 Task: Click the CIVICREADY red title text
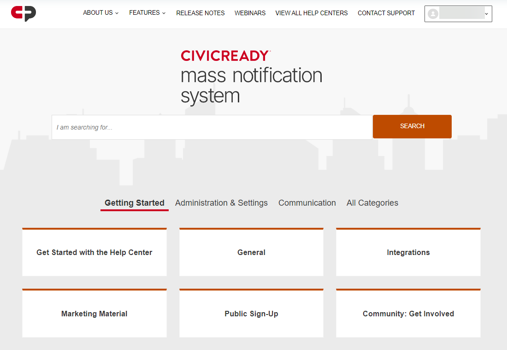click(x=225, y=56)
